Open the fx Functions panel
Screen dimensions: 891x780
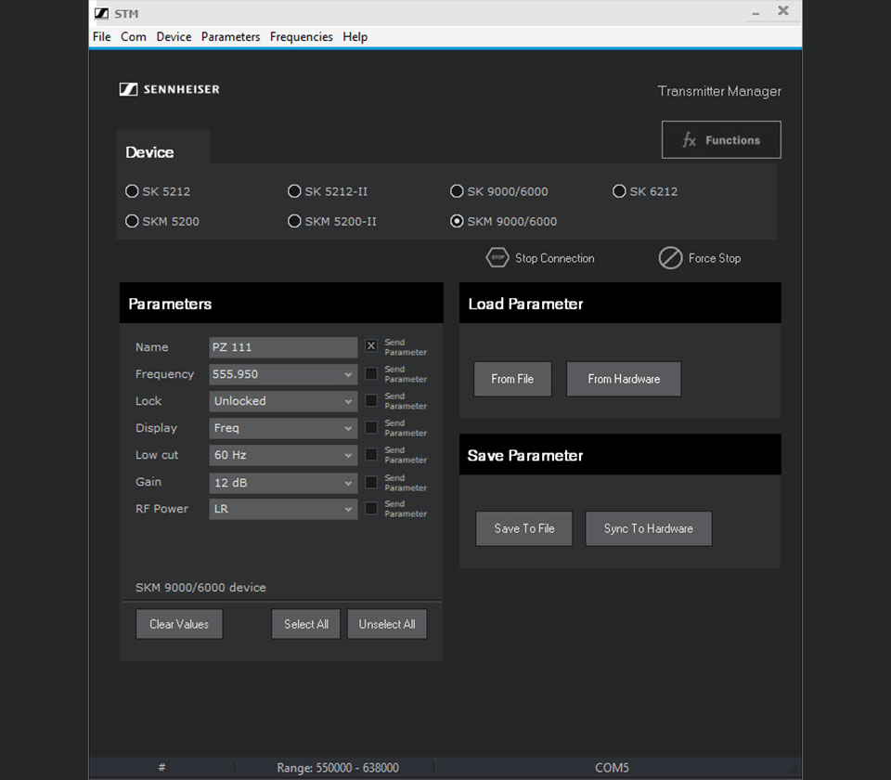pyautogui.click(x=721, y=140)
